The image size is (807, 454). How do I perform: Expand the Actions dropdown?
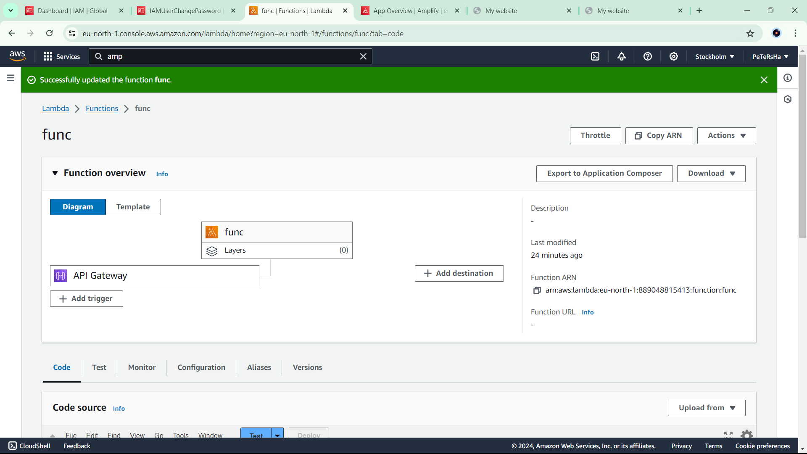[726, 135]
